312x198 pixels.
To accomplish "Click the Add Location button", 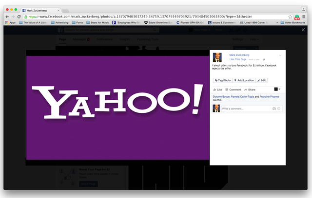I will coord(244,80).
